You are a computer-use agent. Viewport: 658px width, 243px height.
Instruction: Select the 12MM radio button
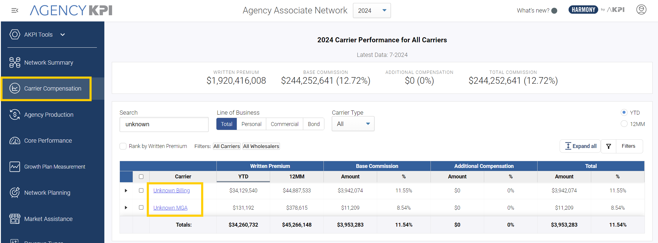click(624, 124)
